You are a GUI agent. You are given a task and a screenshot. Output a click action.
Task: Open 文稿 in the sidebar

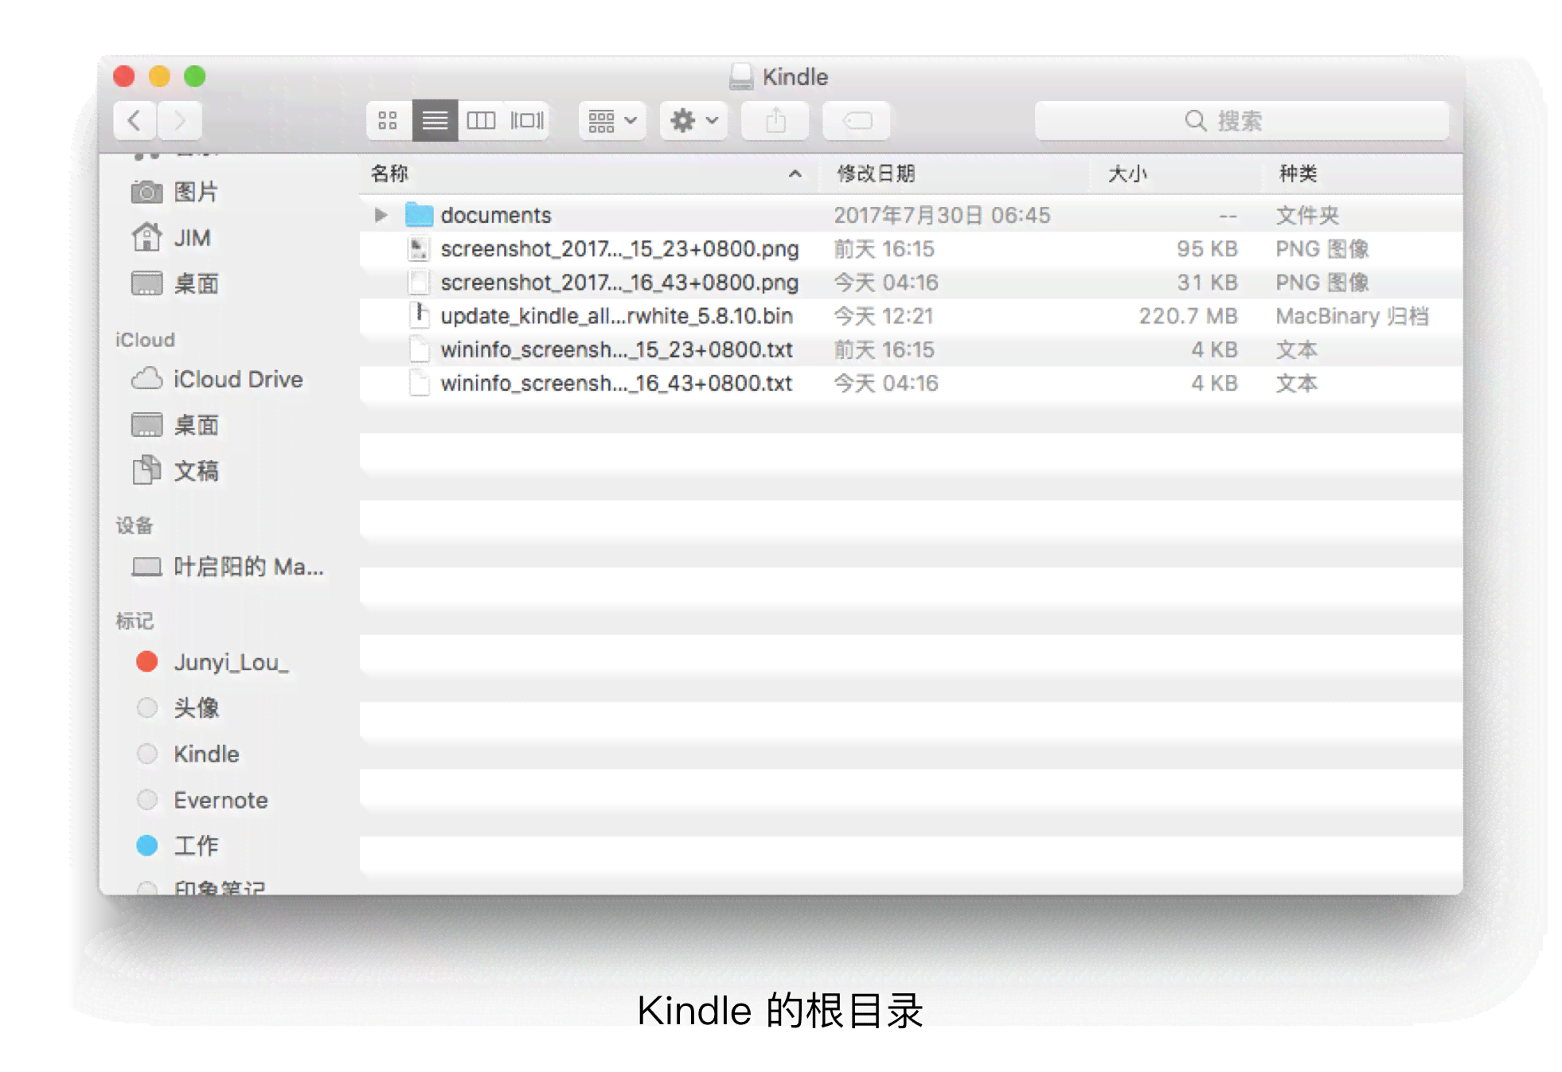point(196,471)
